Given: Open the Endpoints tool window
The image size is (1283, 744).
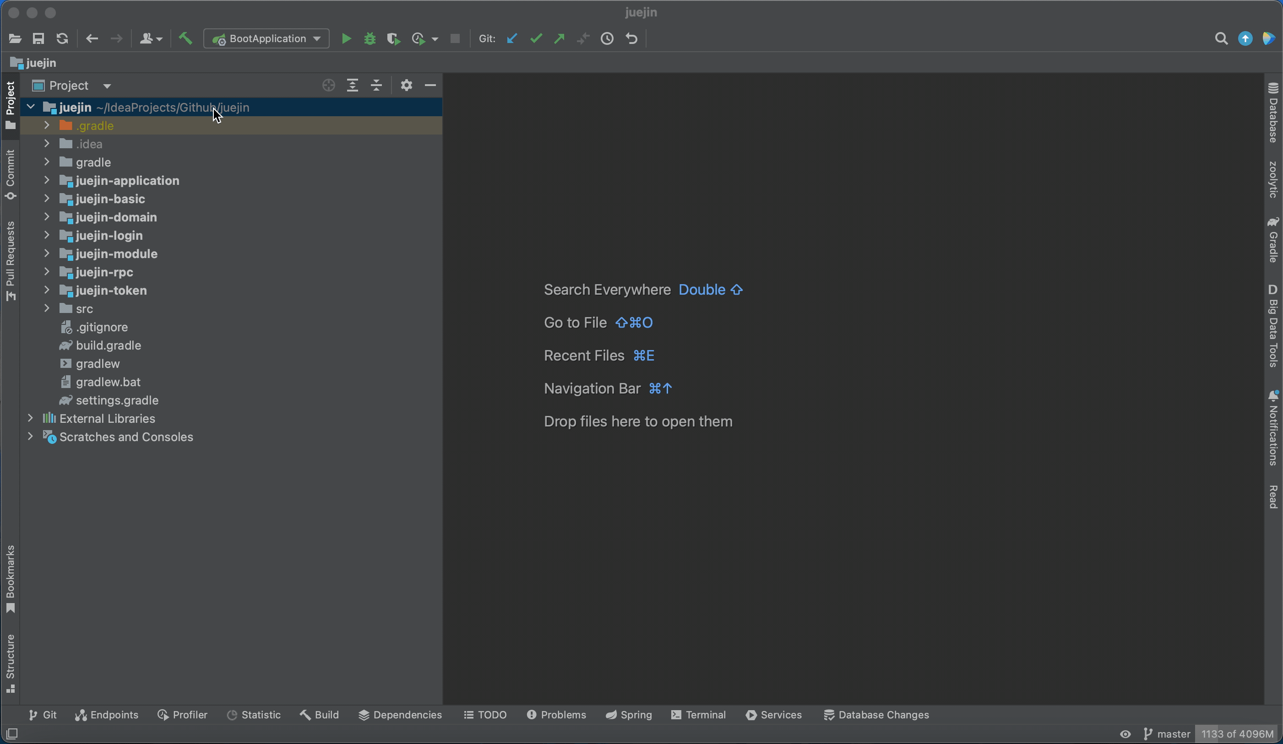Looking at the screenshot, I should (x=107, y=714).
